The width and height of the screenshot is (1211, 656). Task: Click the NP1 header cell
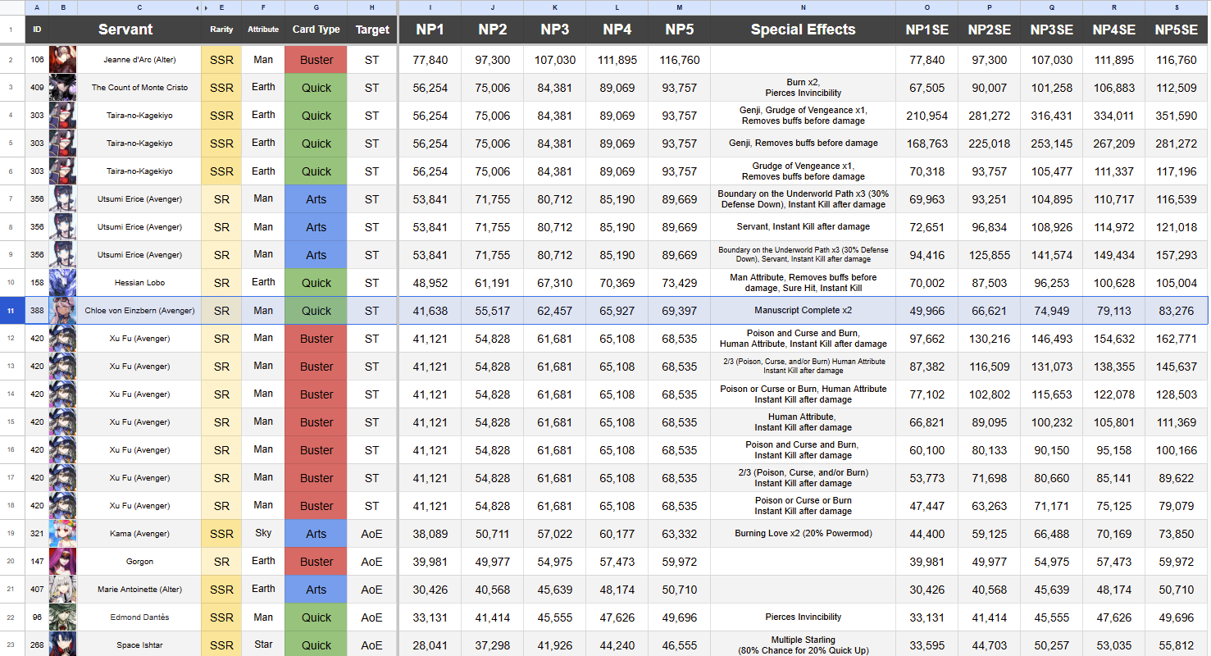tap(430, 30)
